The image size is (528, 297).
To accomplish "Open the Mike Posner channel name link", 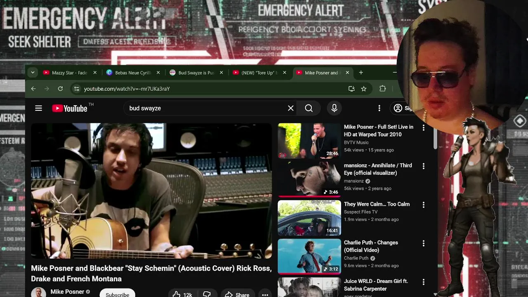I will click(67, 292).
